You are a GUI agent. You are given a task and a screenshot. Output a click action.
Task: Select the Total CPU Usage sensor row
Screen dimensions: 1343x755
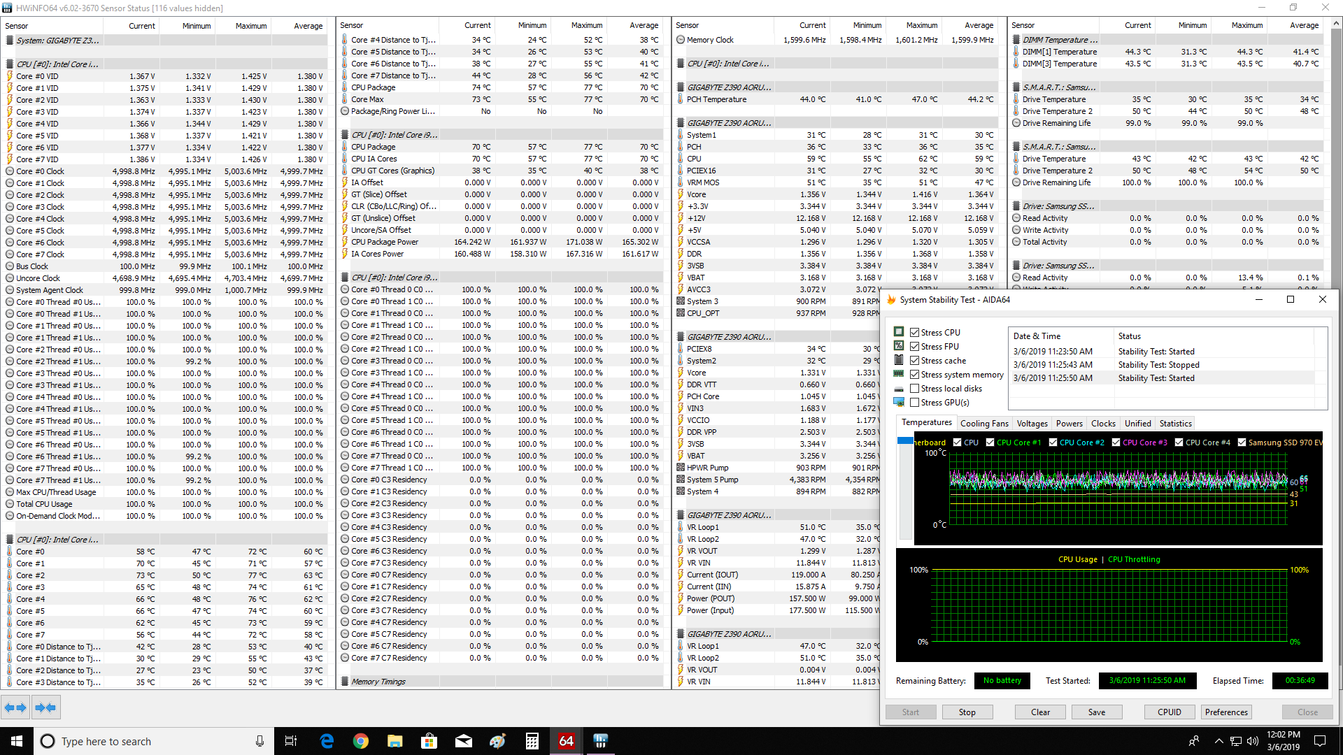tap(165, 504)
